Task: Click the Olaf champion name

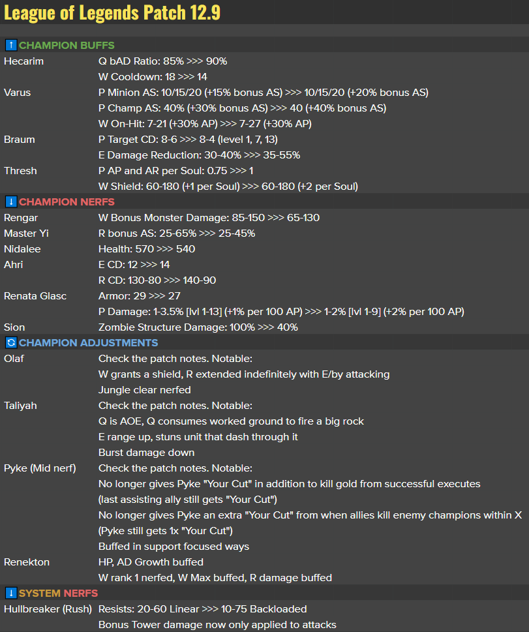Action: coord(14,358)
